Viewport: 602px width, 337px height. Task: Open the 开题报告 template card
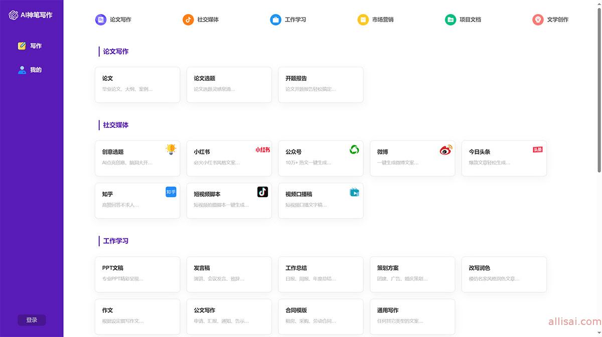pos(321,85)
